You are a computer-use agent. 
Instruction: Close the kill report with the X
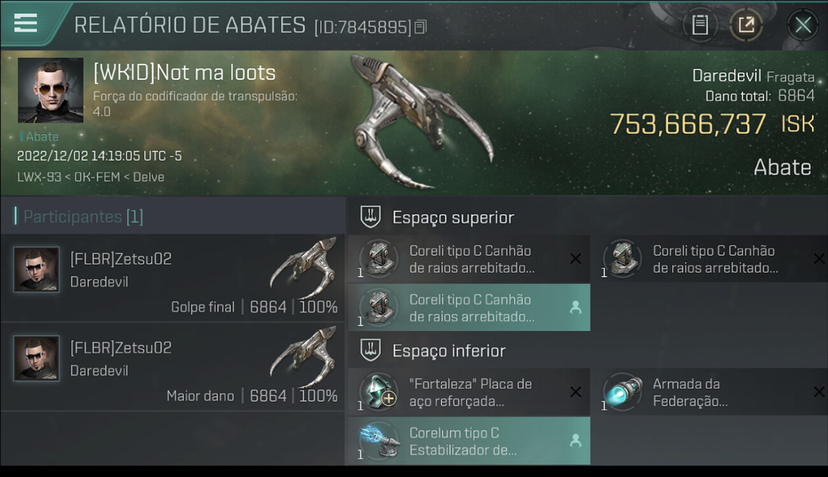click(x=803, y=25)
